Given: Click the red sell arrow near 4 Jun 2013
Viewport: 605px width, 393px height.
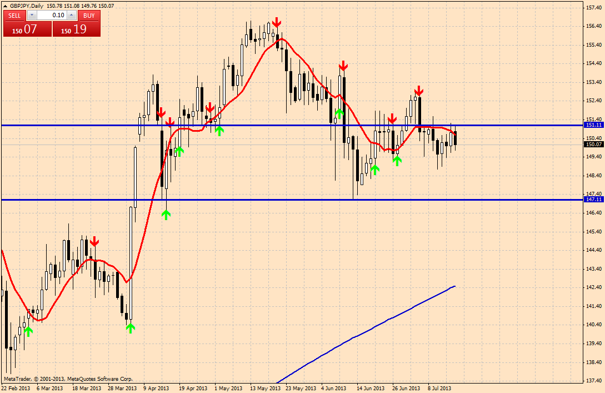Looking at the screenshot, I should [343, 66].
